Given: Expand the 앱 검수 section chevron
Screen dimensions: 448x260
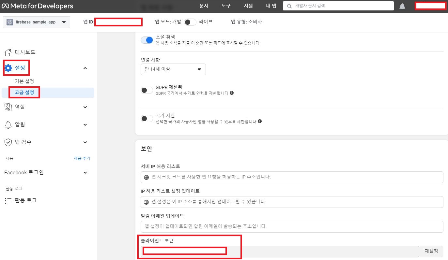Looking at the screenshot, I should pyautogui.click(x=85, y=142).
